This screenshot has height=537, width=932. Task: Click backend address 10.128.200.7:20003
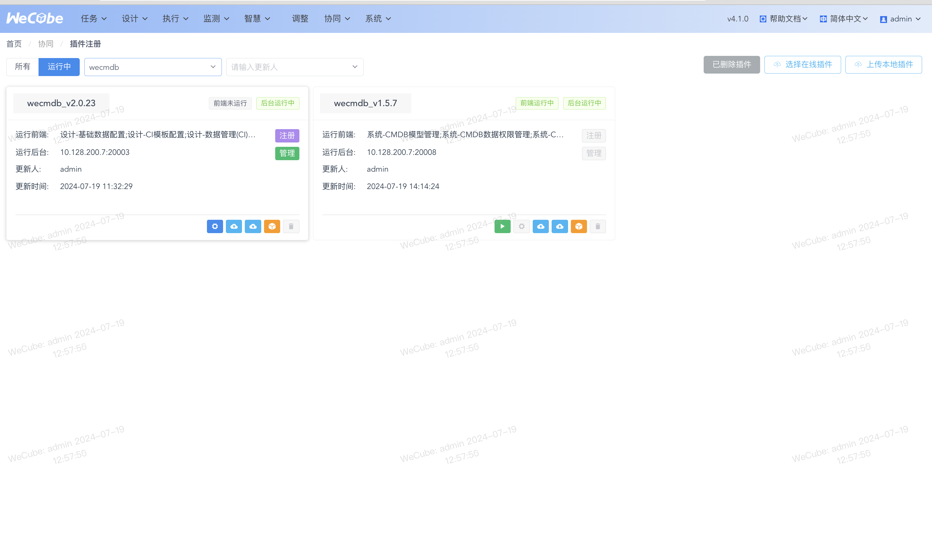pyautogui.click(x=95, y=152)
